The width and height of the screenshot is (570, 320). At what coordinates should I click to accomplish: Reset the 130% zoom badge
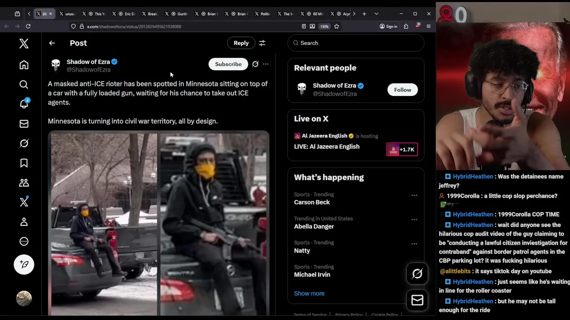pos(324,27)
